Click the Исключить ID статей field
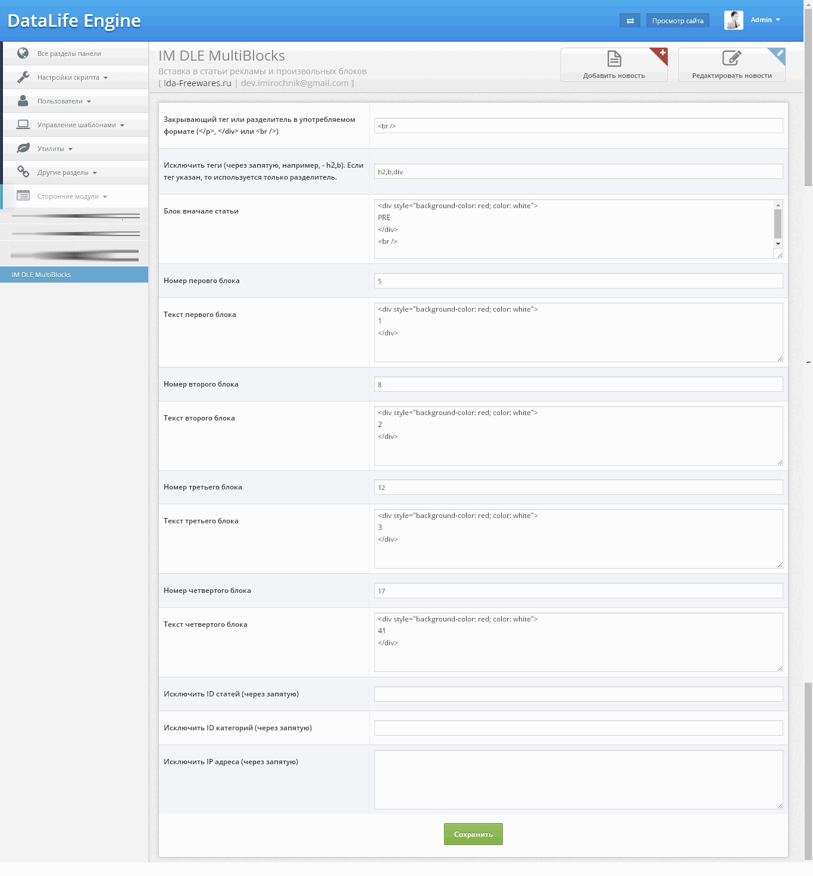813x876 pixels. [x=579, y=694]
